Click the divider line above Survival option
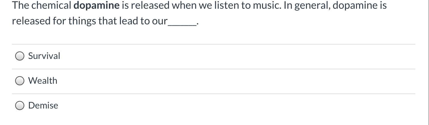The width and height of the screenshot is (429, 125). click(x=213, y=44)
